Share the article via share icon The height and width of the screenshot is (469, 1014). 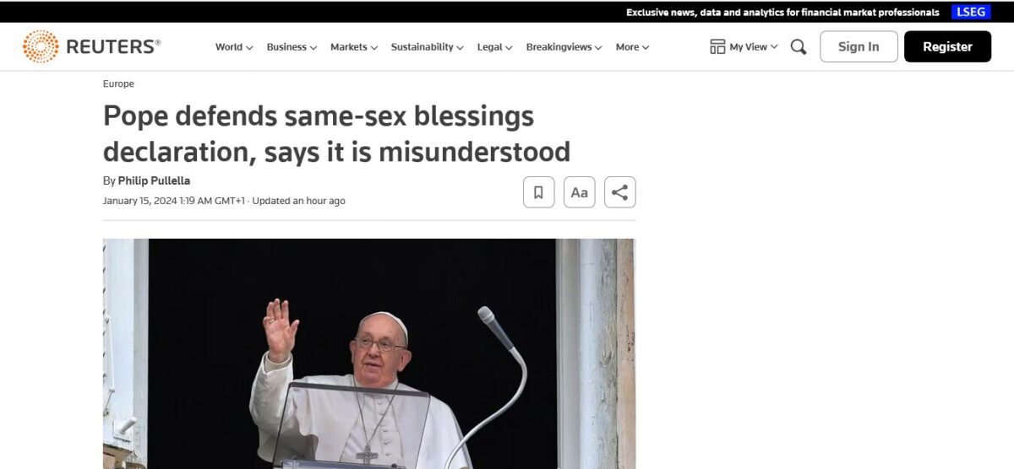click(x=619, y=192)
